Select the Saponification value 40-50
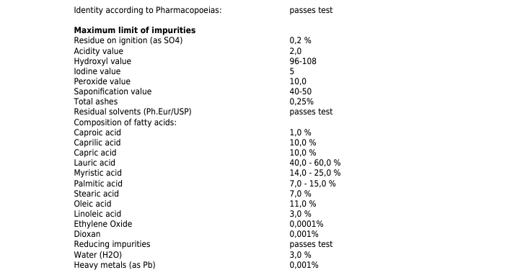Screen dimensions: 507x275 301,91
